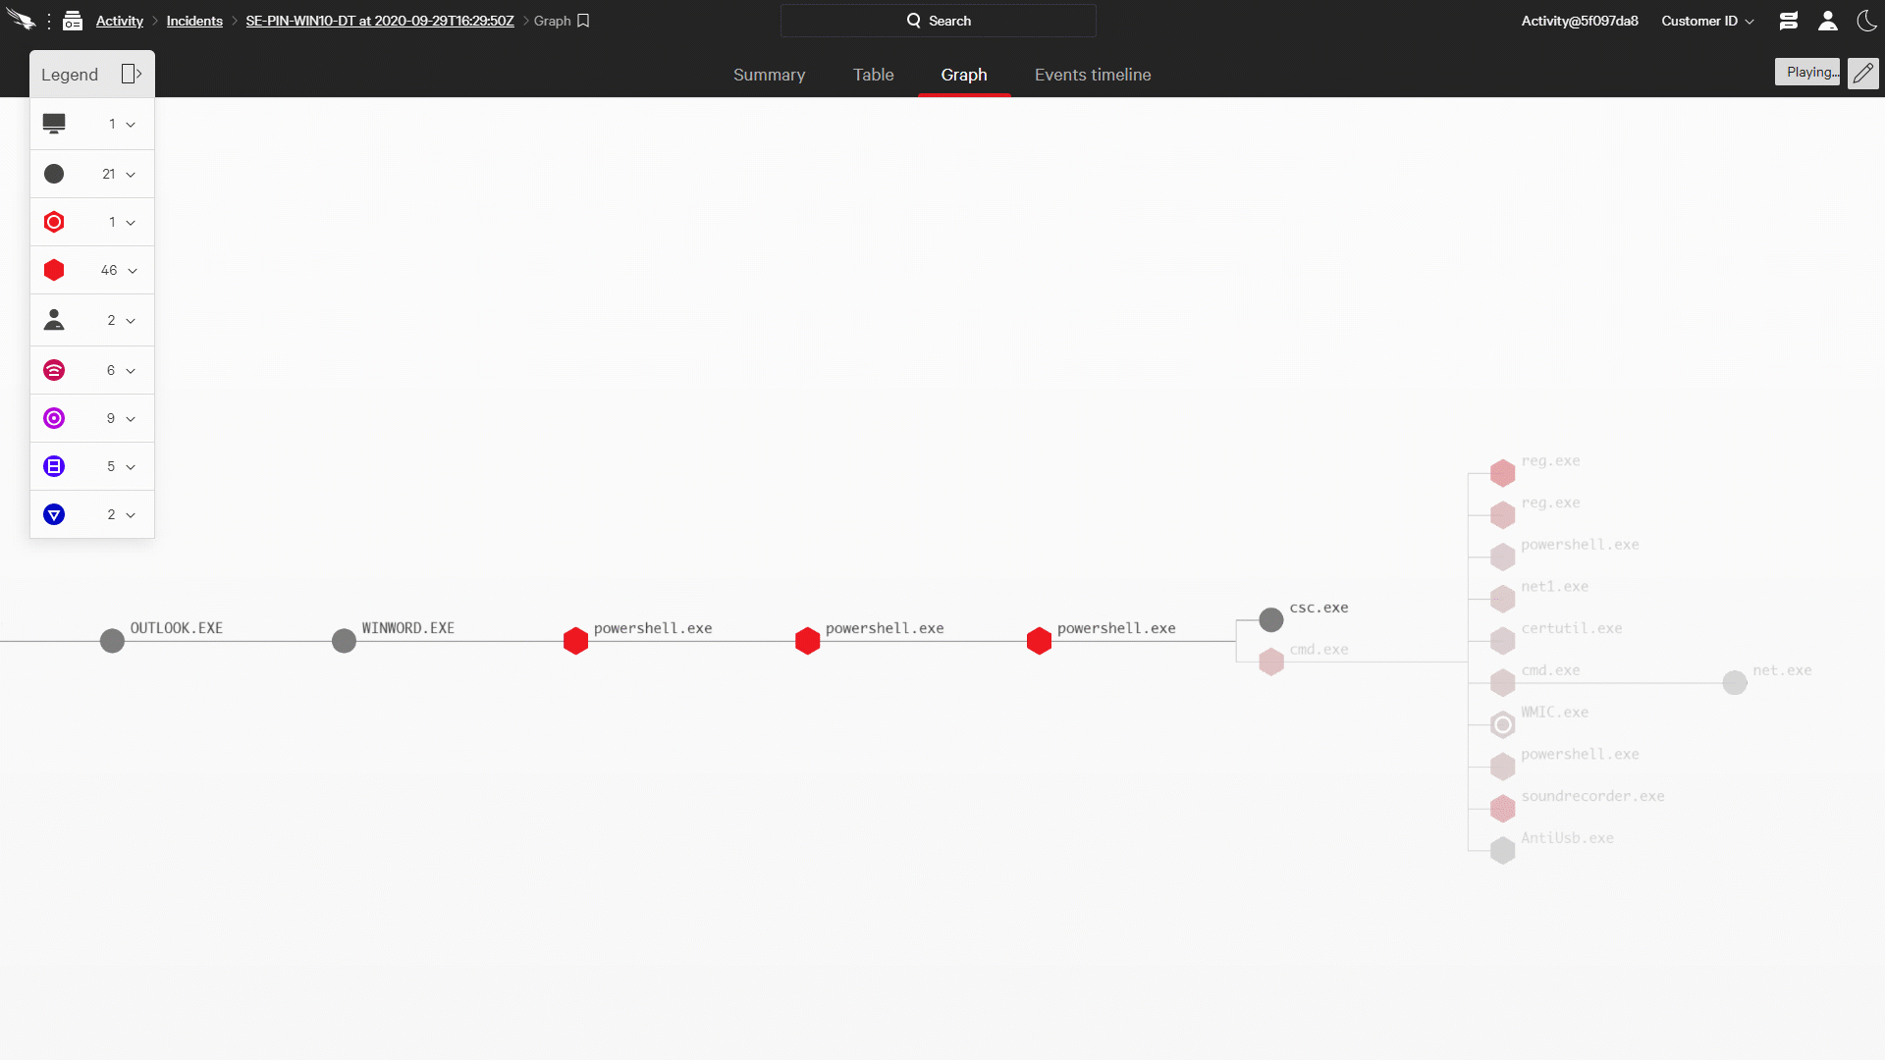Select the host icon in the Legend

pyautogui.click(x=54, y=124)
